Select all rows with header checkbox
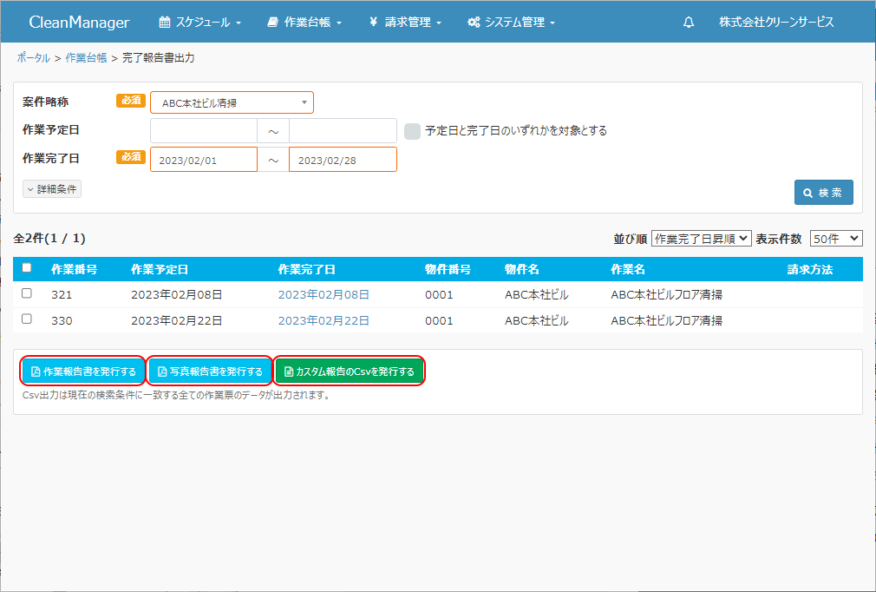Screen dimensions: 876x592 tap(27, 268)
